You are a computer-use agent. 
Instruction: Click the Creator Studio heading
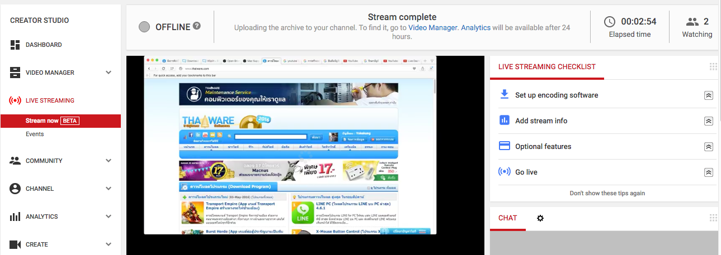(40, 21)
